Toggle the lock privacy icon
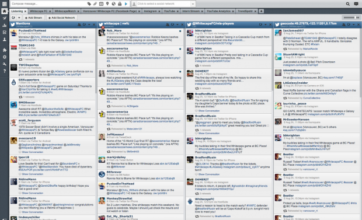362x220 pixels. click(x=120, y=4)
